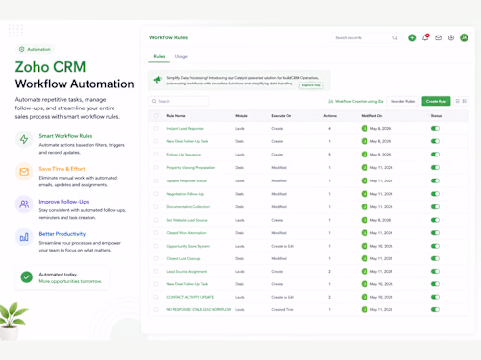Viewport: 481px width, 360px height.
Task: Toggle status of Property Viewing Preparation rule
Action: click(435, 167)
